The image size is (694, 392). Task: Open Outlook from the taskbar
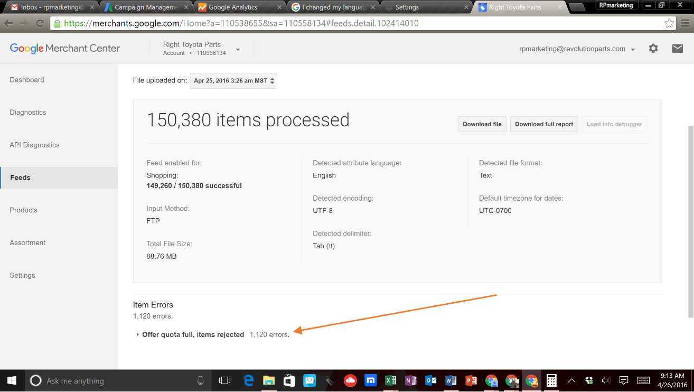[431, 380]
